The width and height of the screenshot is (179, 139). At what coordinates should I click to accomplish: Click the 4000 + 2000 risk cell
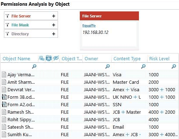click(162, 112)
